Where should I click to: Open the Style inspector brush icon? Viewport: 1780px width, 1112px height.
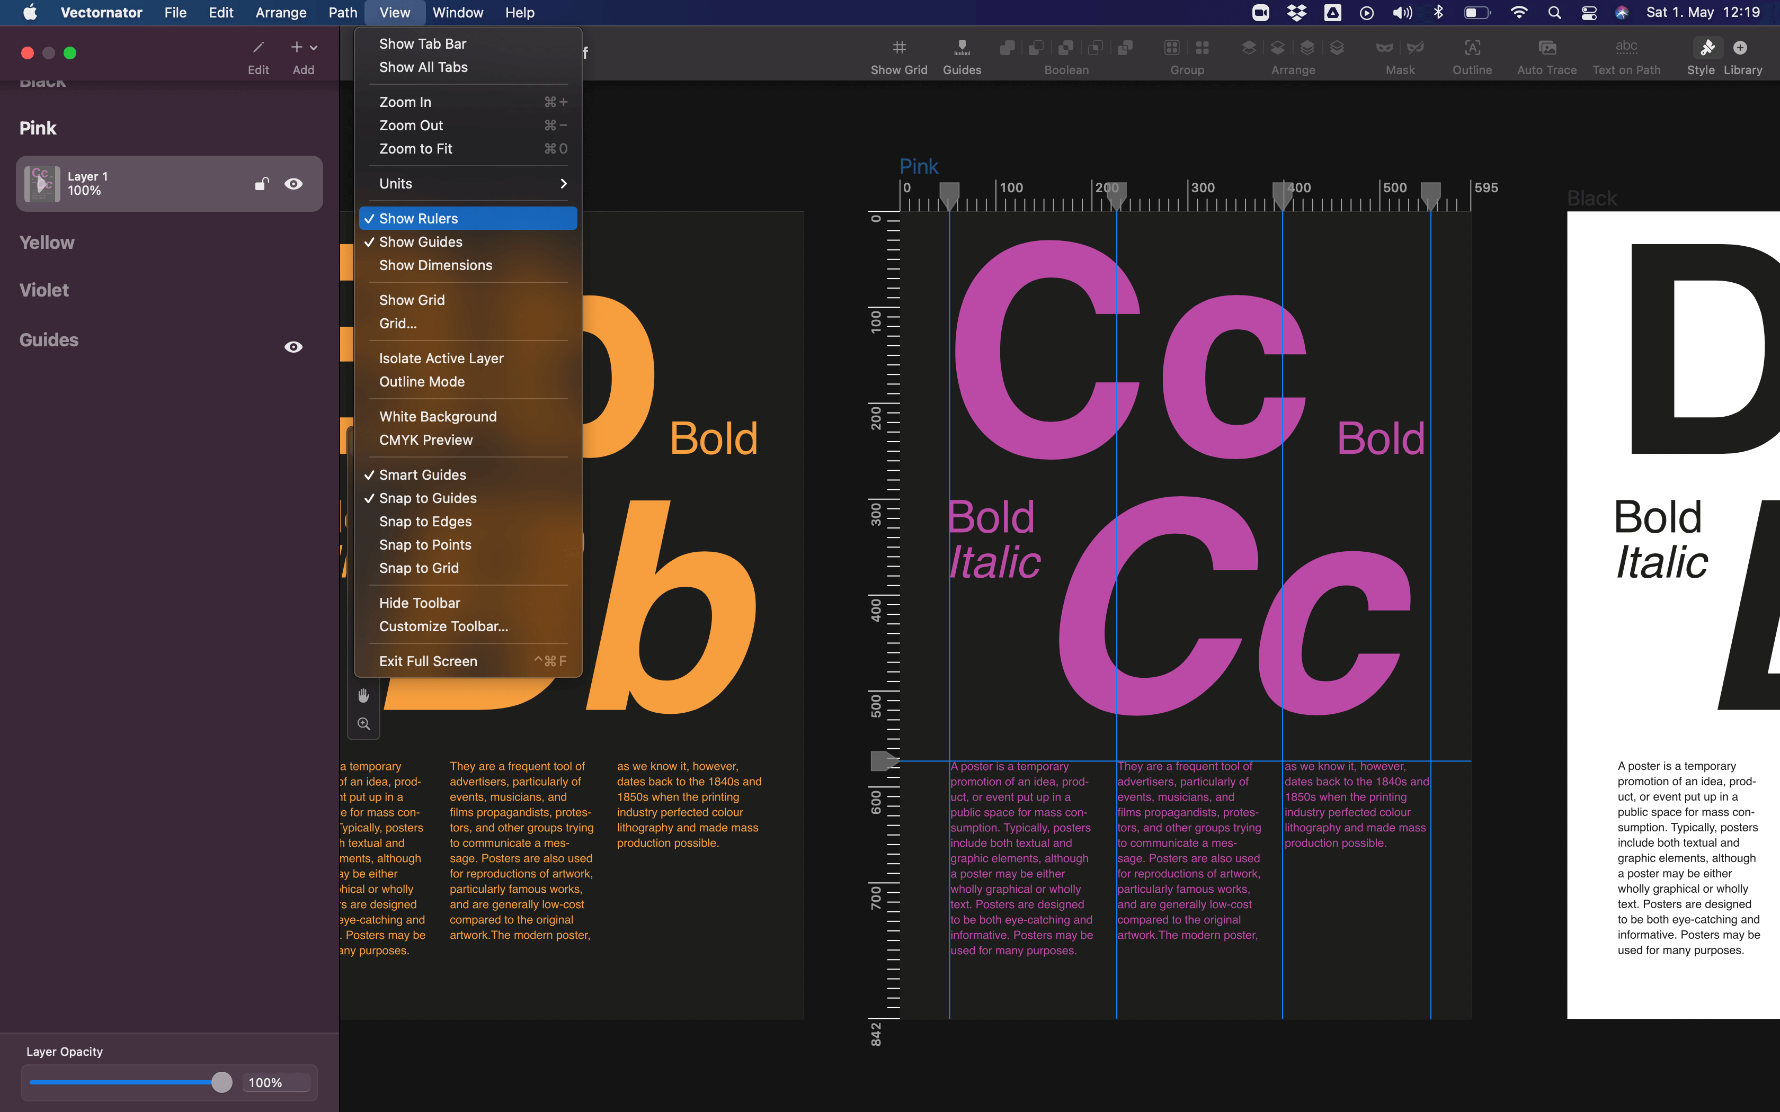(1707, 48)
